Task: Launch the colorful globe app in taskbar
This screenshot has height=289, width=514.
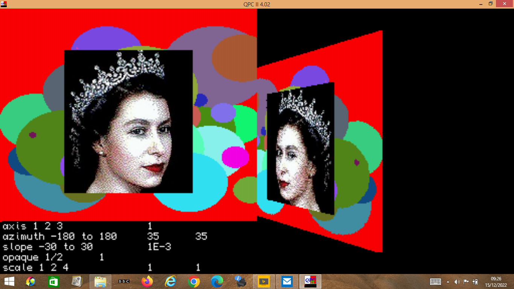Action: tap(30, 281)
